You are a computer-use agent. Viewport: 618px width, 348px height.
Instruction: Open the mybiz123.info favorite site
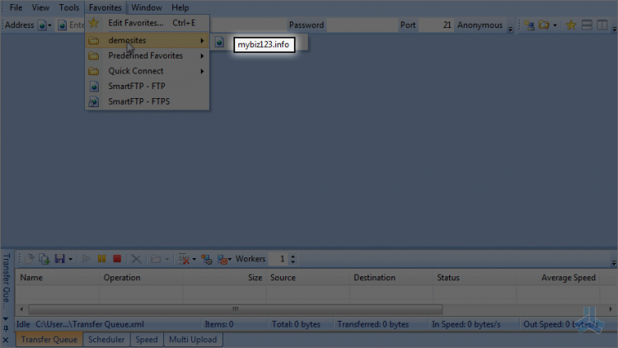[x=264, y=45]
